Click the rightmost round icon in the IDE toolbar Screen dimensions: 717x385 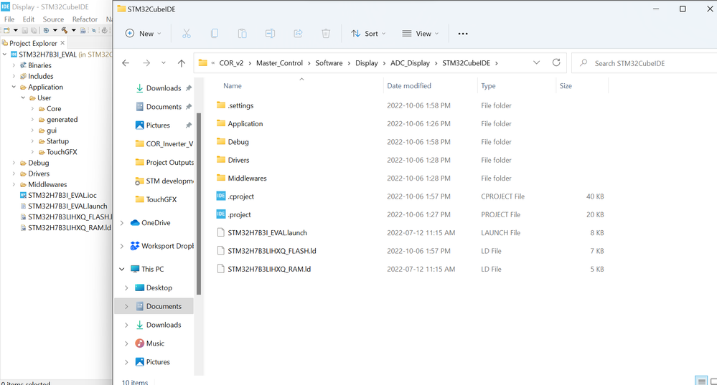[x=104, y=31]
